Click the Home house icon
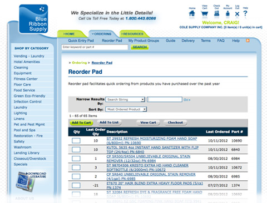This screenshot has width=267, height=203. [x=192, y=13]
